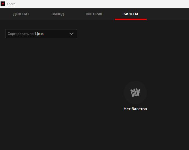
Task: Click the ticket icon above Нет билетов
Action: [135, 93]
